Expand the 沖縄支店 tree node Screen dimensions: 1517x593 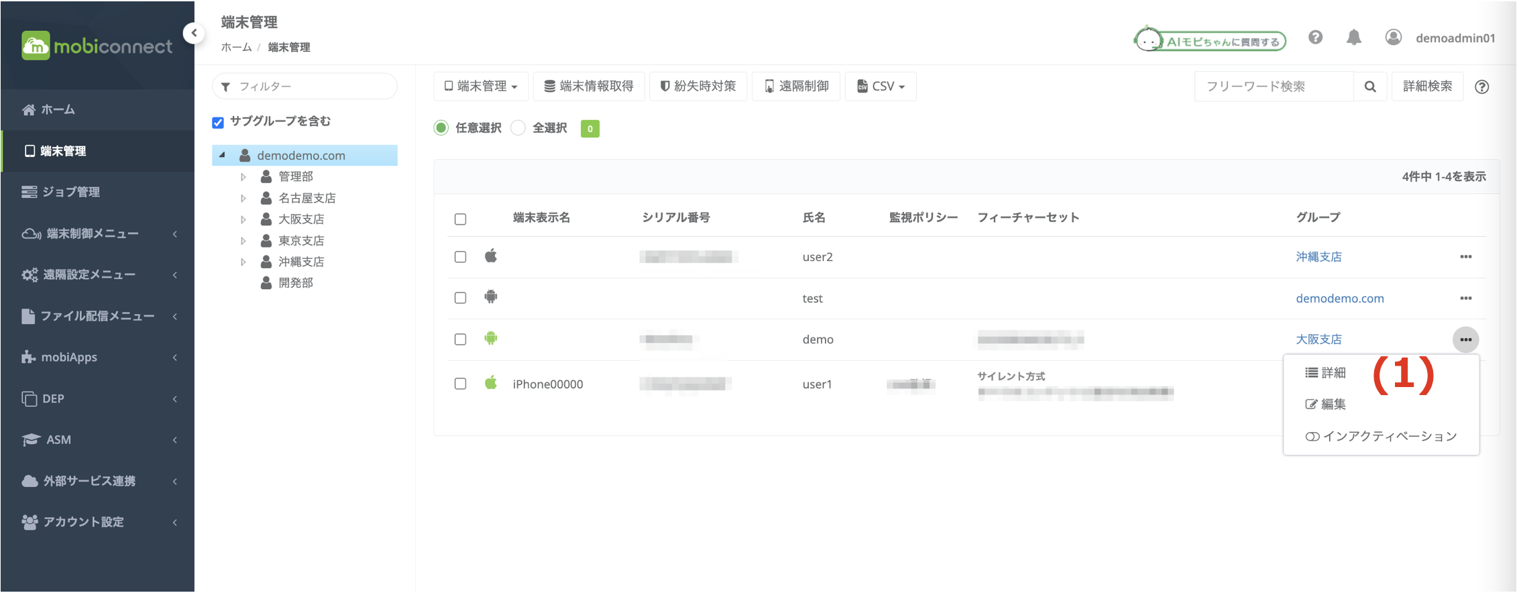[243, 262]
